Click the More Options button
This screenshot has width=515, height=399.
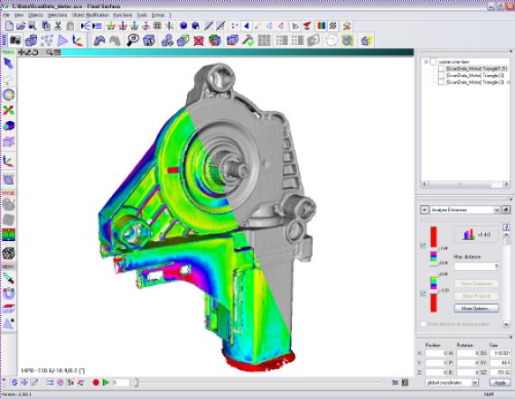coord(476,309)
